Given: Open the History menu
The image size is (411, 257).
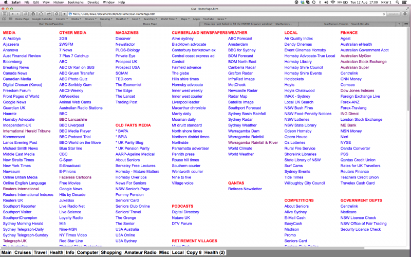Looking at the screenshot, I should click(58, 3).
